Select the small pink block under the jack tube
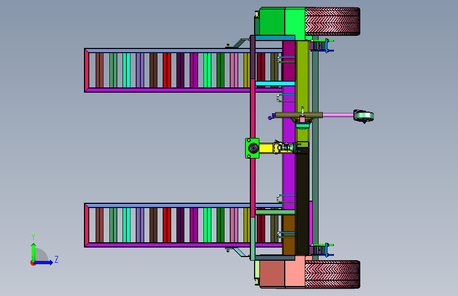The image size is (458, 296). (302, 120)
